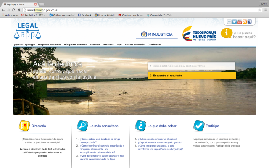The image size is (269, 168).
Task: Open the Construcción de una bookmark
Action: 131,15
